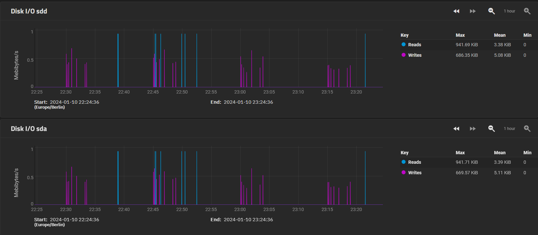Image resolution: width=538 pixels, height=235 pixels.
Task: Click the 23:00 tick on sdd chart axis
Action: tap(240, 92)
